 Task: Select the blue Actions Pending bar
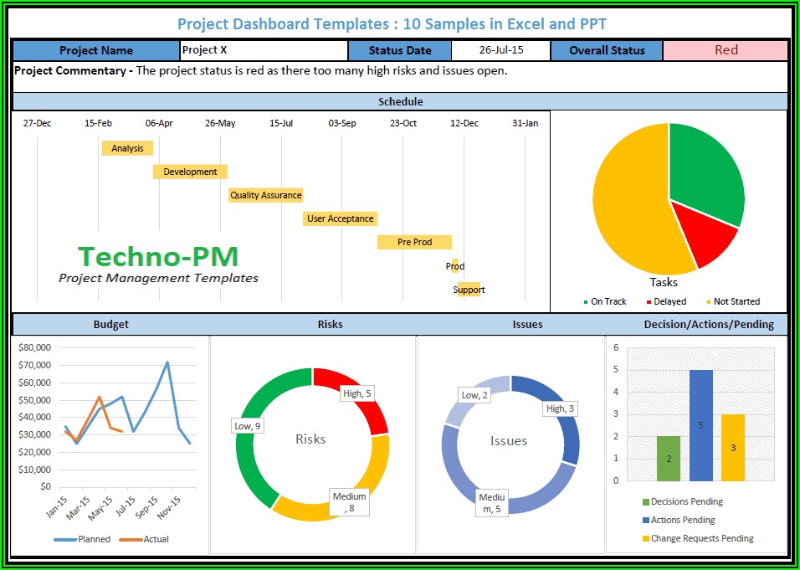(x=701, y=425)
